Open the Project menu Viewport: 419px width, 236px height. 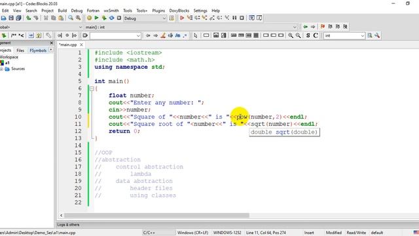[47, 10]
